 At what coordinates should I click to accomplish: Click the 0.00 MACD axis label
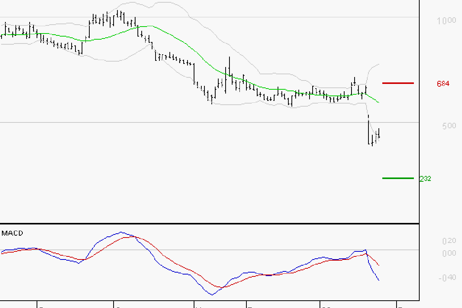(449, 253)
